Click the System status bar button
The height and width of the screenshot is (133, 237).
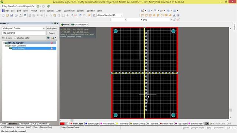point(186,127)
